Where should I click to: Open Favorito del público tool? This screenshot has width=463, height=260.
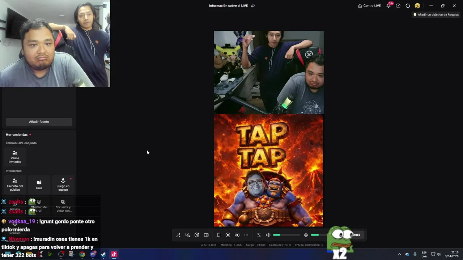[x=15, y=185]
